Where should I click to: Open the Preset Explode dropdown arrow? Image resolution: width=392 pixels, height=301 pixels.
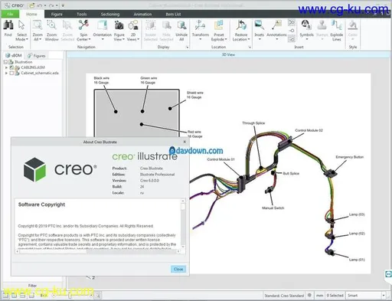click(x=226, y=39)
